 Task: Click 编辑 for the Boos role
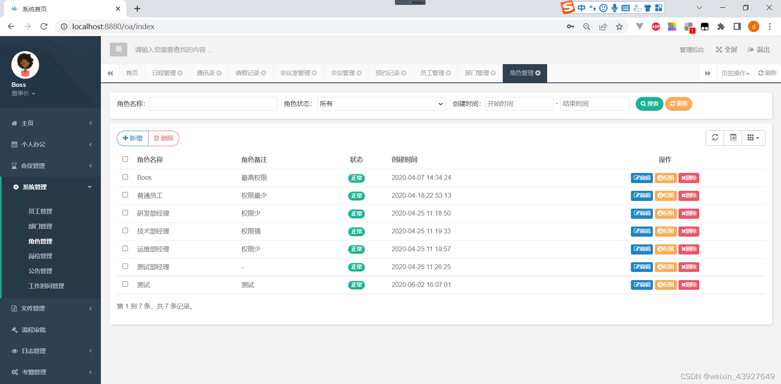(642, 178)
